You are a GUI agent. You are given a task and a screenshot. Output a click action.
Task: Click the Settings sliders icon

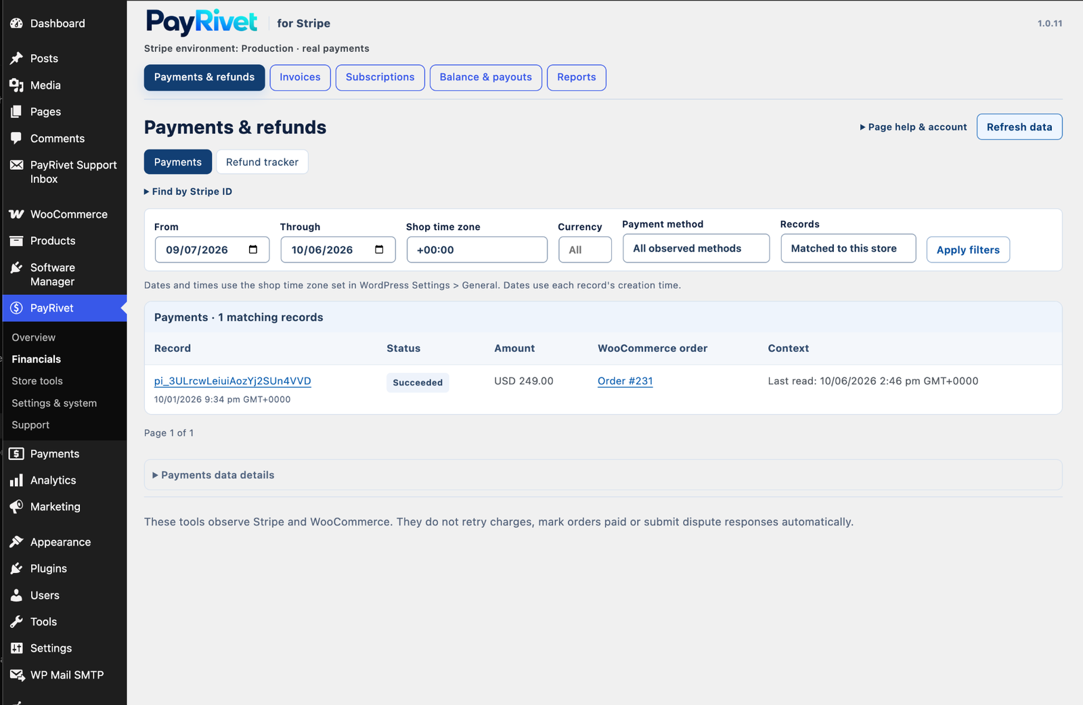pos(16,648)
